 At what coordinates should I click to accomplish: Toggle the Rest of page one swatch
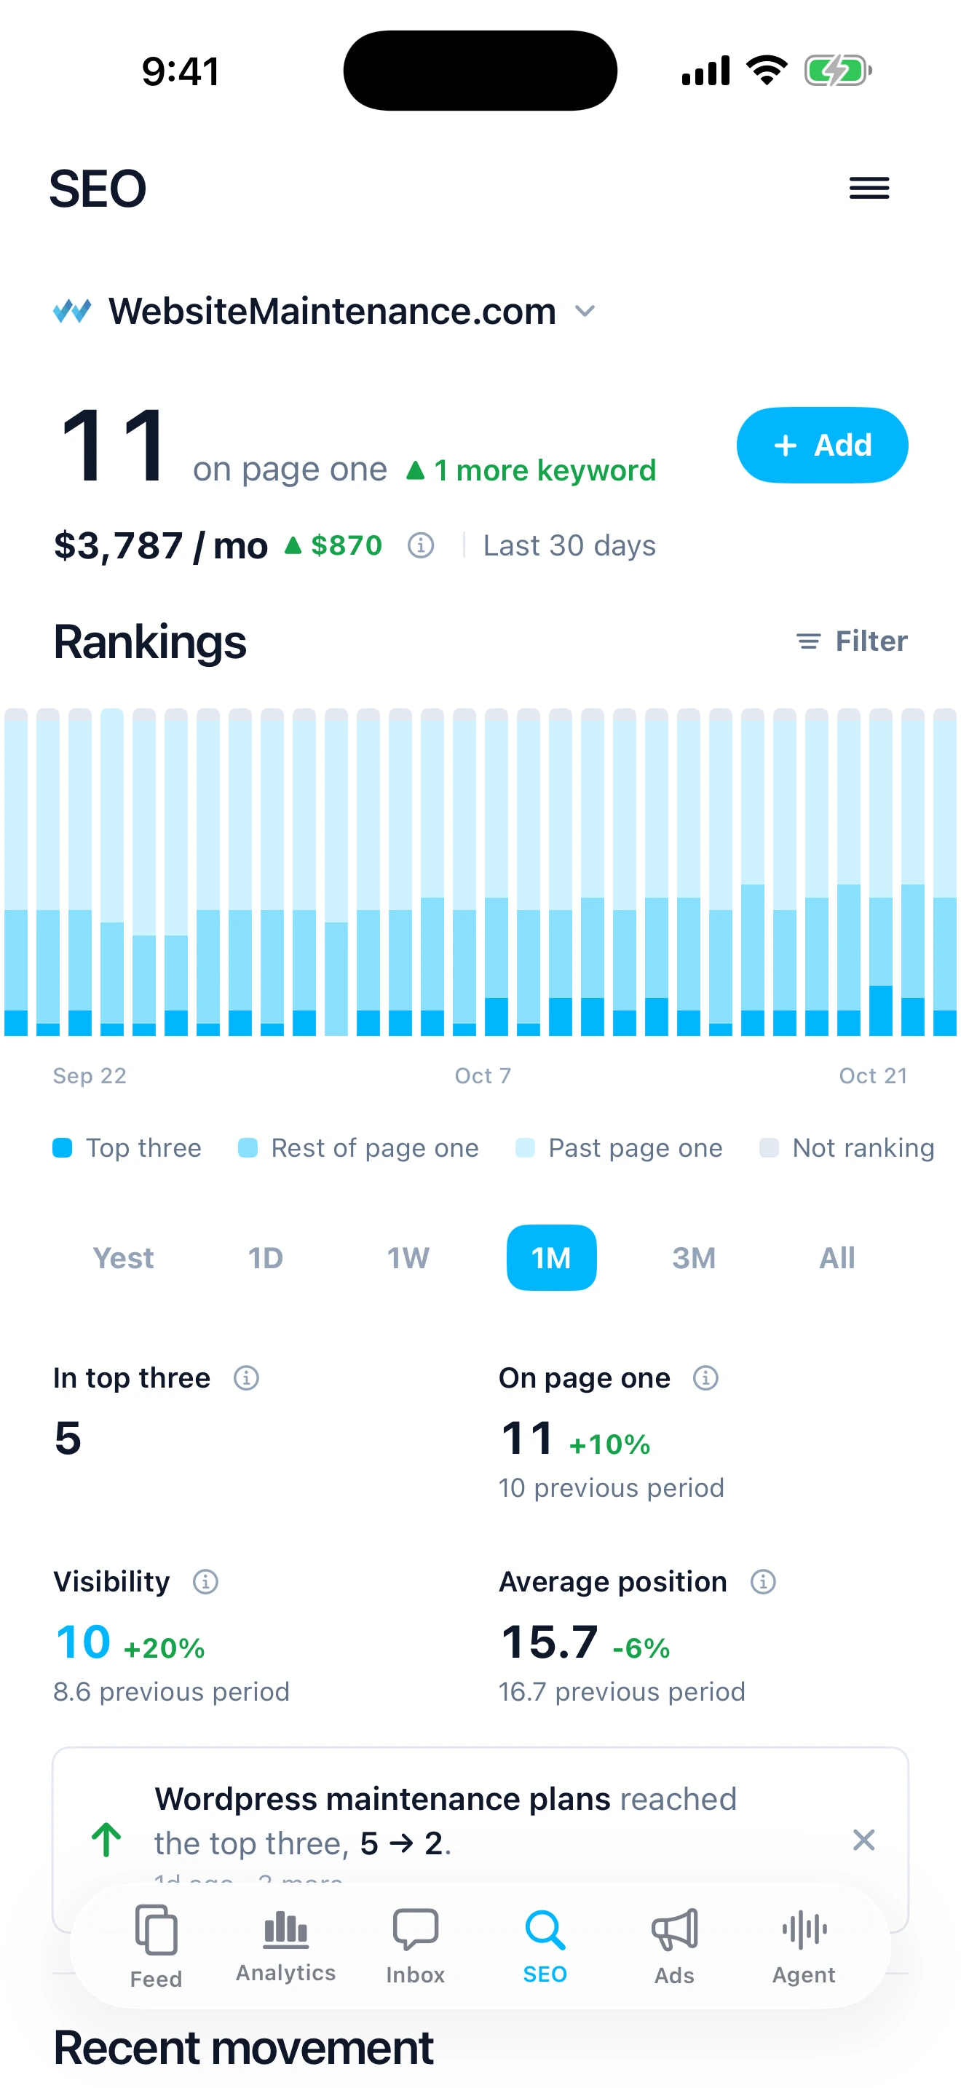point(248,1148)
